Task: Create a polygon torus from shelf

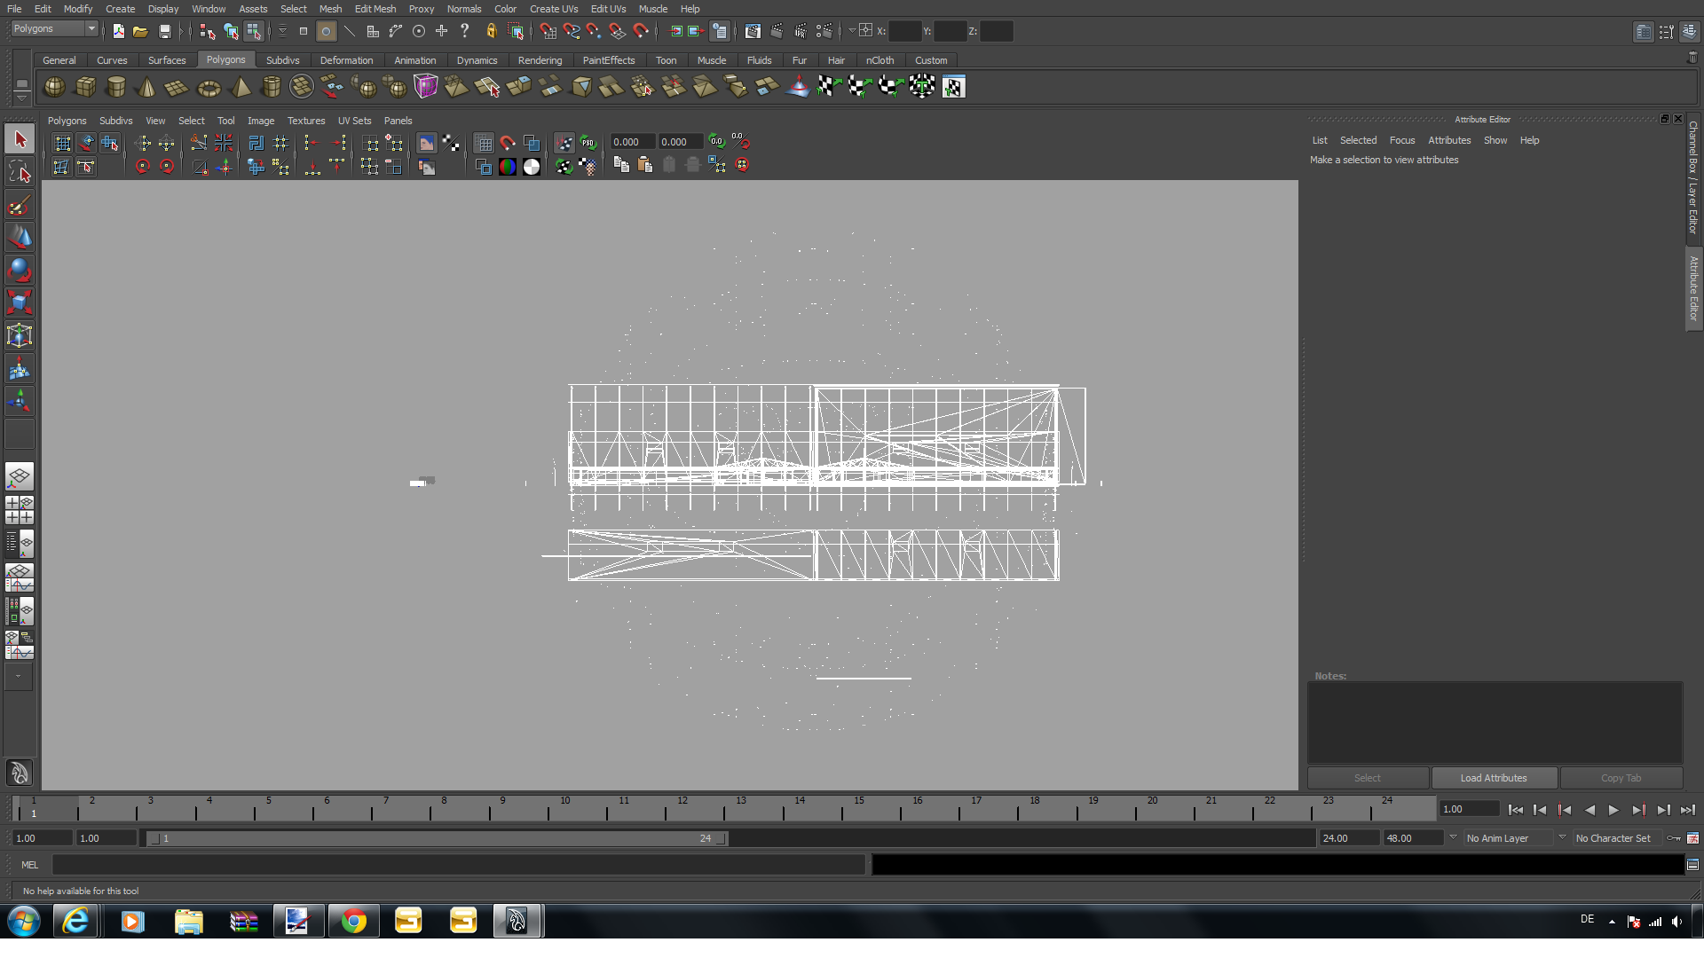Action: [x=209, y=87]
